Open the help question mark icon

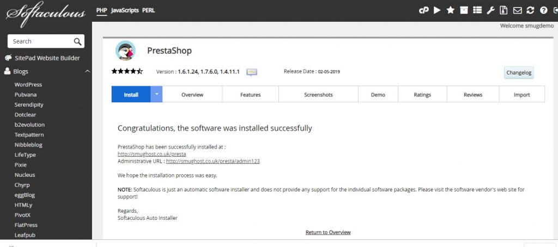click(x=543, y=10)
